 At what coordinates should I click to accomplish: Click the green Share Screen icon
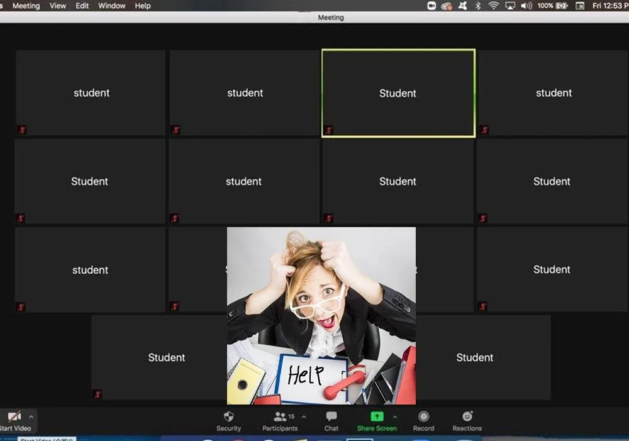click(x=376, y=416)
